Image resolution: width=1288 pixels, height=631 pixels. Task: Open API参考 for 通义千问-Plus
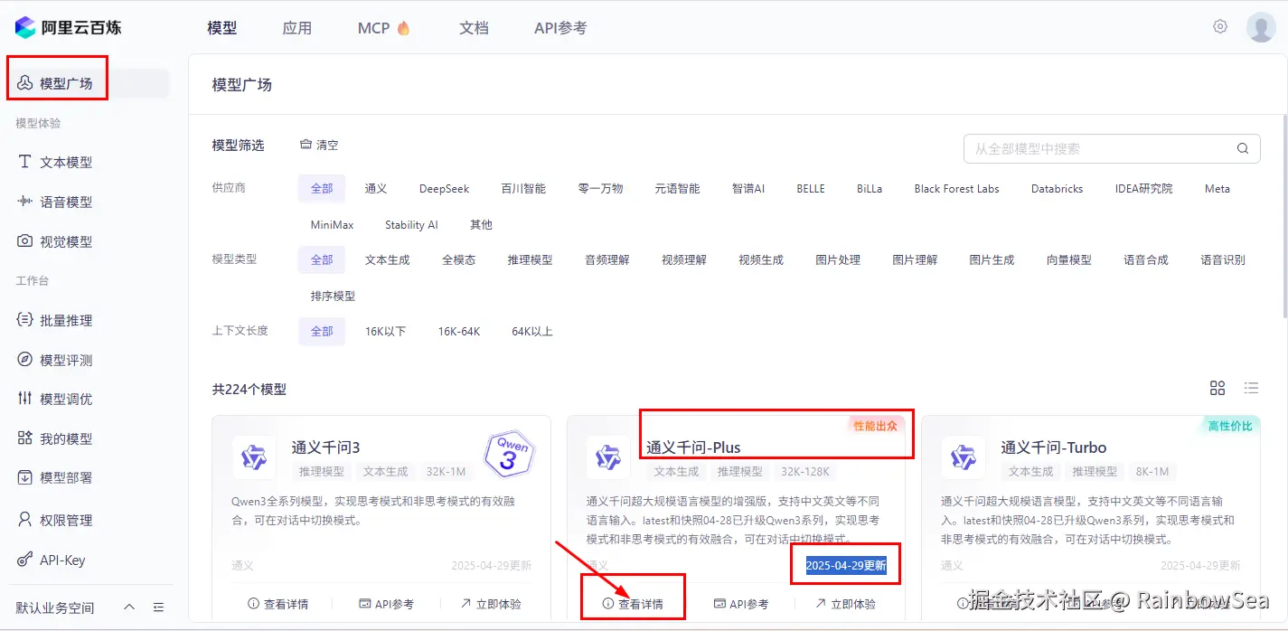[x=740, y=604]
